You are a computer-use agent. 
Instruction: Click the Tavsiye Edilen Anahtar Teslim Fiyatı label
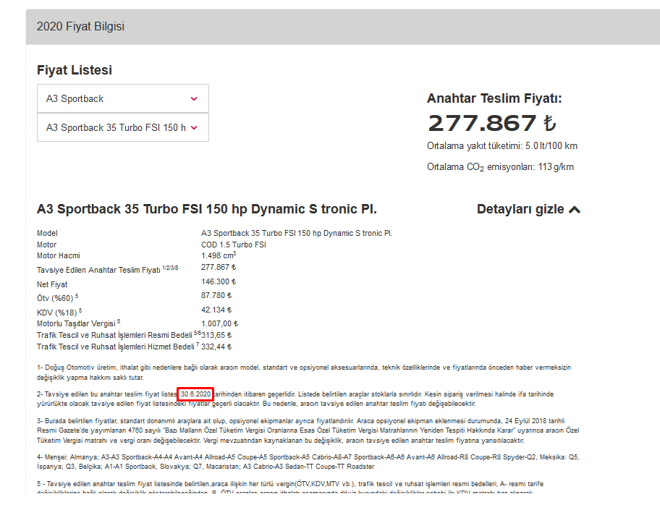pyautogui.click(x=107, y=270)
